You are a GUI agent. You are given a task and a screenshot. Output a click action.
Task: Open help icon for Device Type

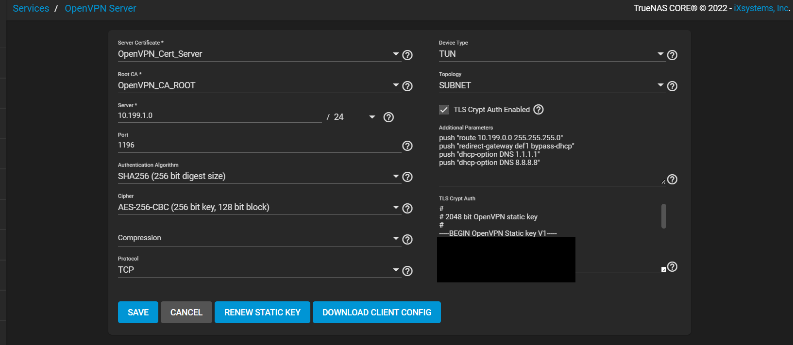coord(672,55)
